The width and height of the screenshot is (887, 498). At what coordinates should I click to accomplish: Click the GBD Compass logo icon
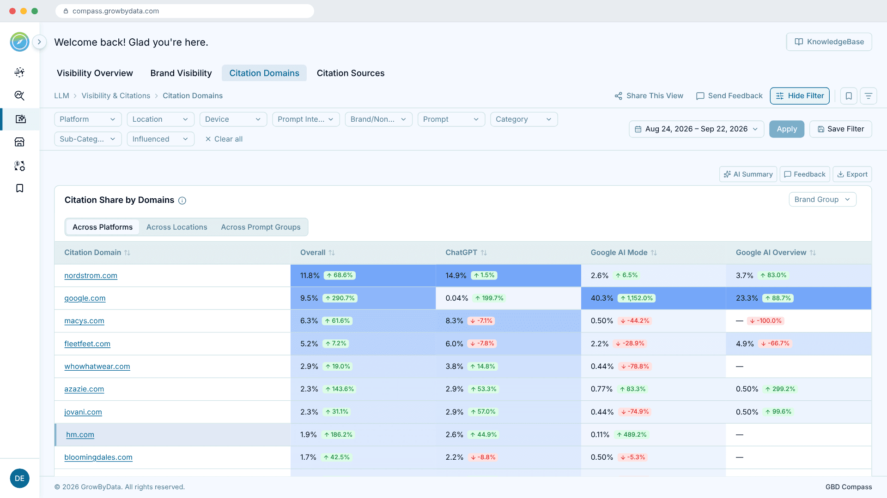(x=20, y=42)
